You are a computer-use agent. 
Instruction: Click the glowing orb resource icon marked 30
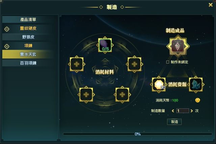point(159,85)
